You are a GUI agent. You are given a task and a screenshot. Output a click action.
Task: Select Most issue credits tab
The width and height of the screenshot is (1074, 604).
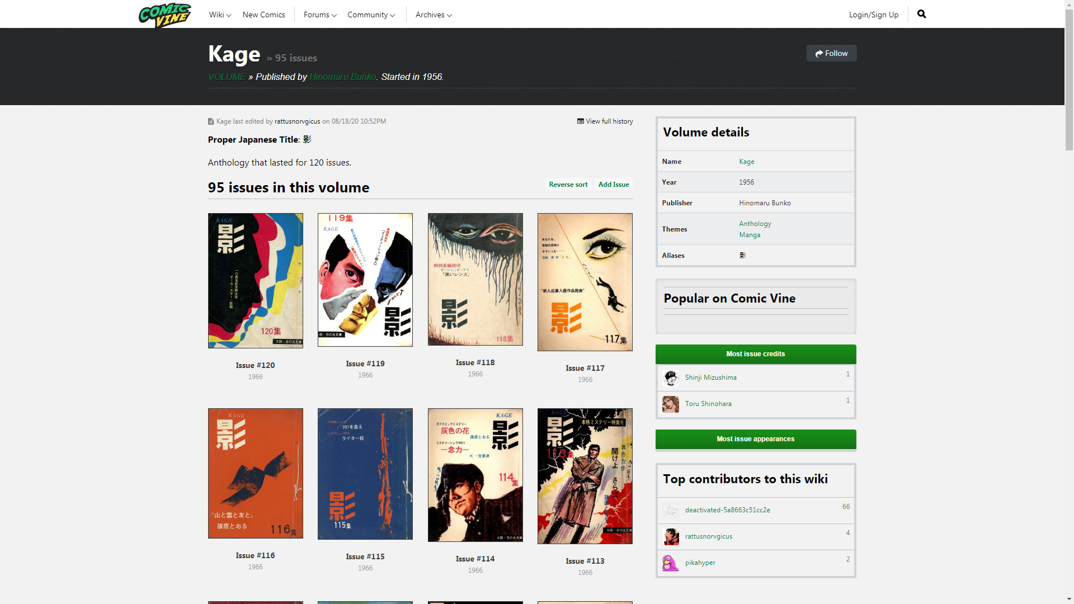pyautogui.click(x=755, y=354)
